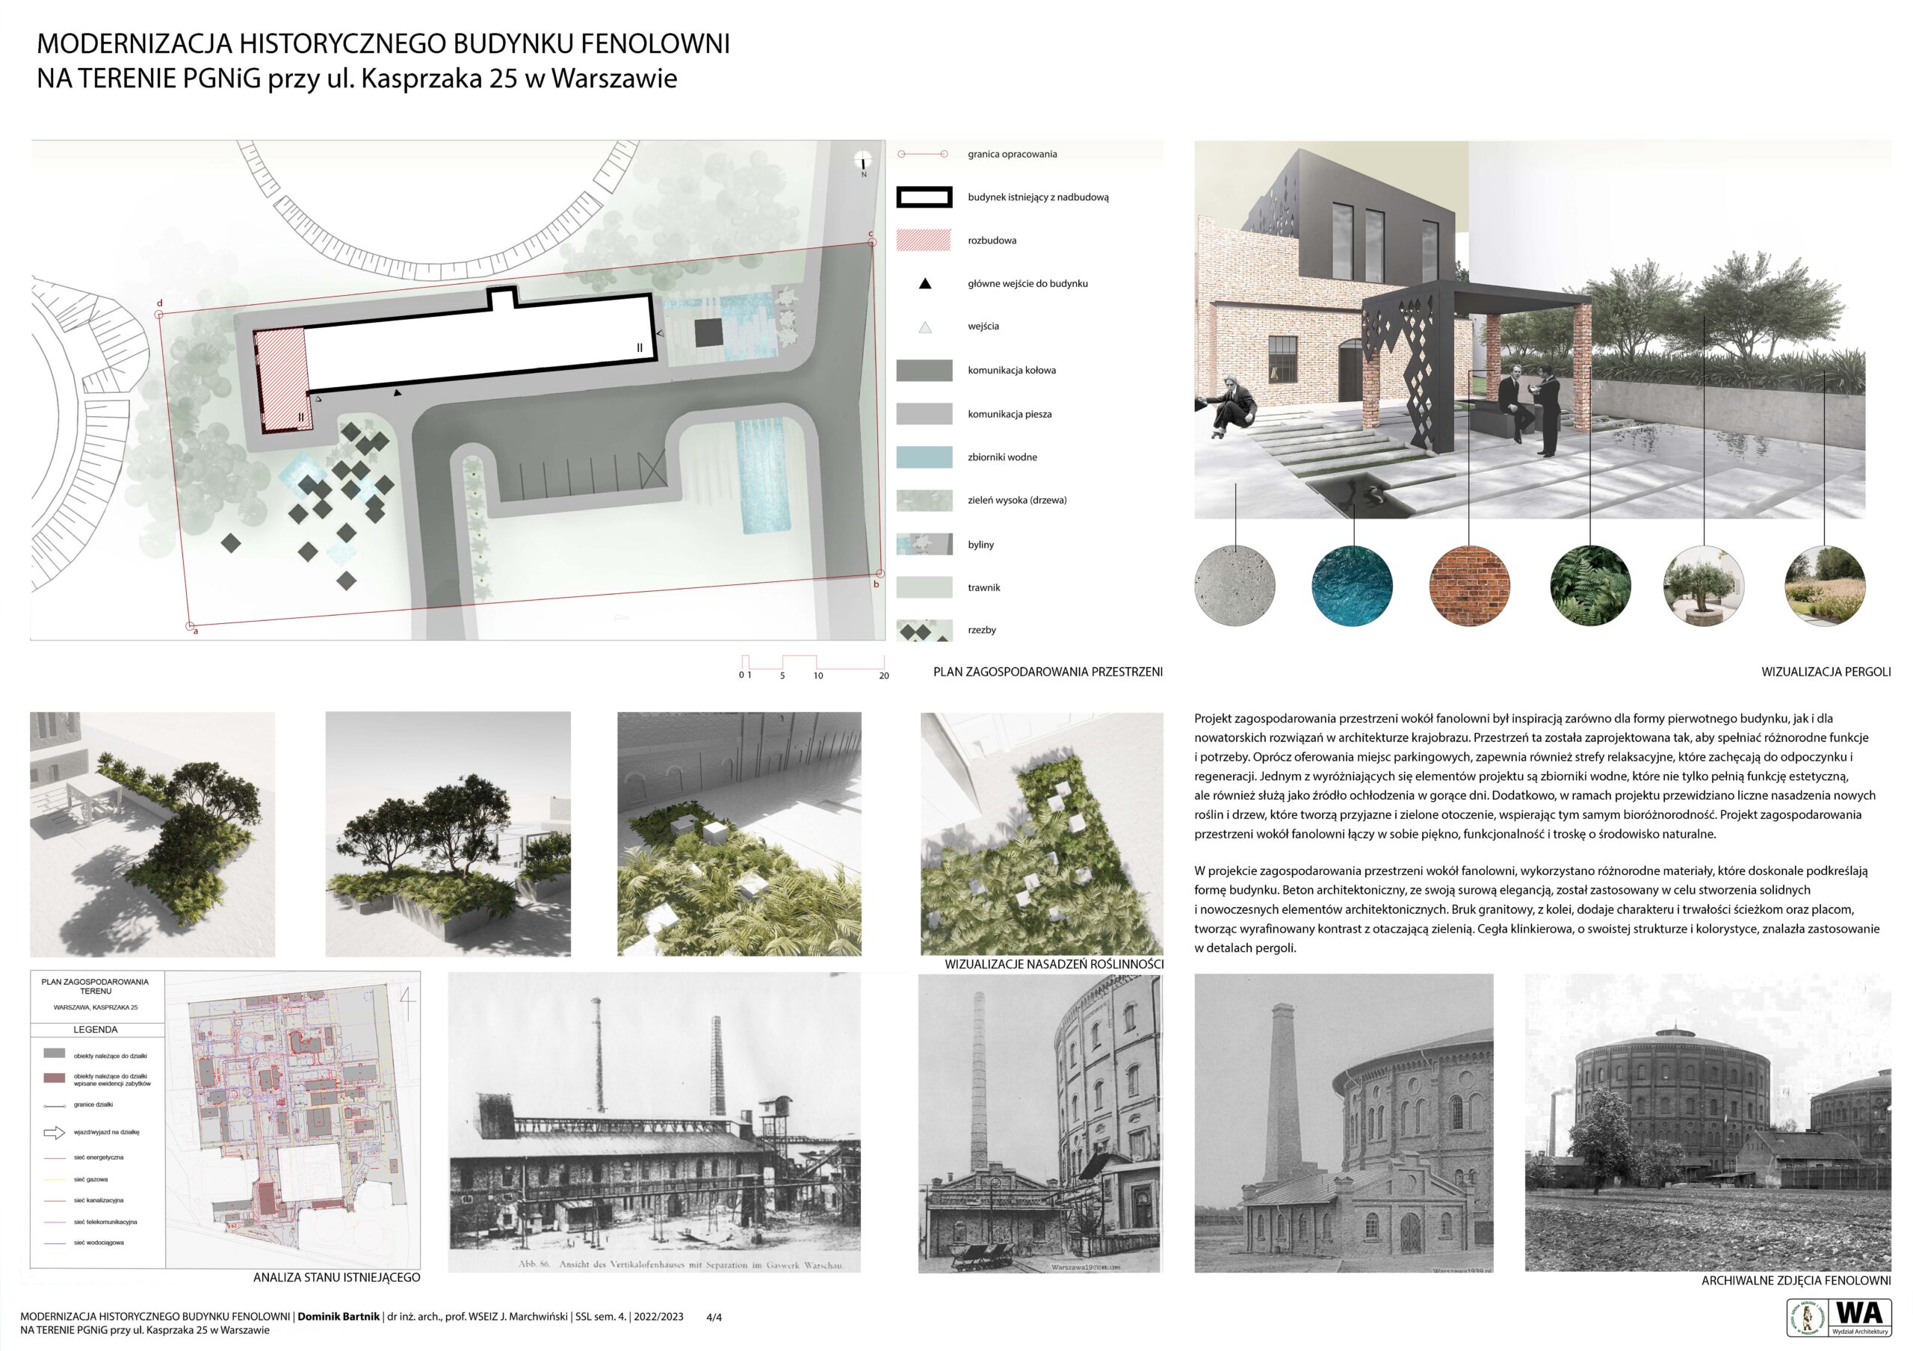Click the scale bar below the site plan

[812, 666]
